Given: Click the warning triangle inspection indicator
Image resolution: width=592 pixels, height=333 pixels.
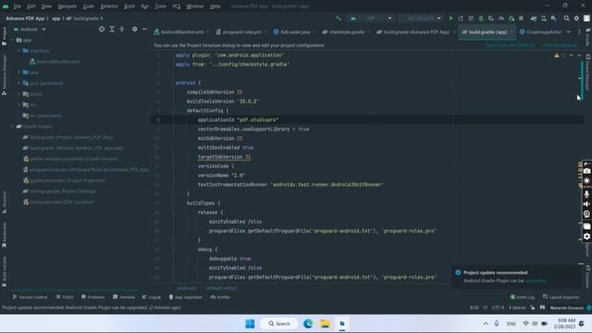Looking at the screenshot, I should pyautogui.click(x=557, y=55).
